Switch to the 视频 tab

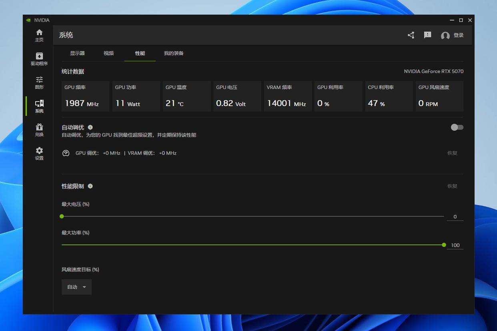[108, 53]
